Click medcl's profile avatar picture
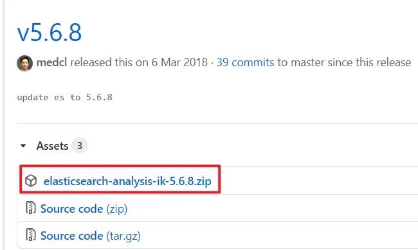 coord(25,63)
